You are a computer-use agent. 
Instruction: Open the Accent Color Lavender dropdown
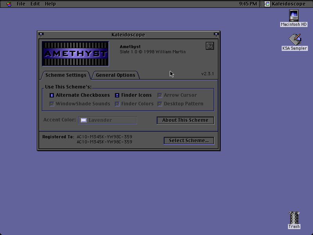click(x=108, y=120)
